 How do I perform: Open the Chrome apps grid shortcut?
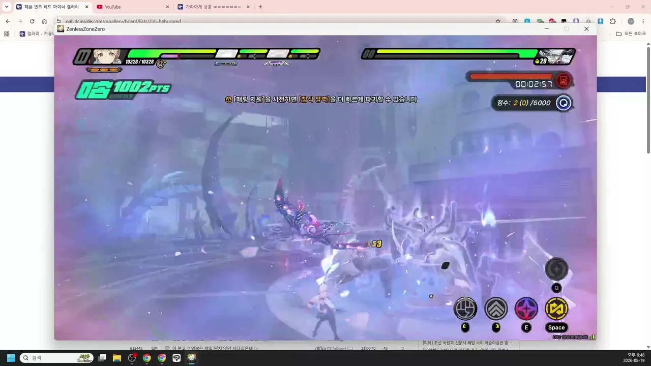[7, 34]
